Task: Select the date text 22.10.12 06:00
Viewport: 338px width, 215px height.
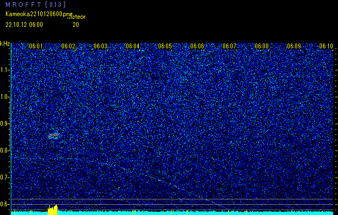Action: click(24, 25)
